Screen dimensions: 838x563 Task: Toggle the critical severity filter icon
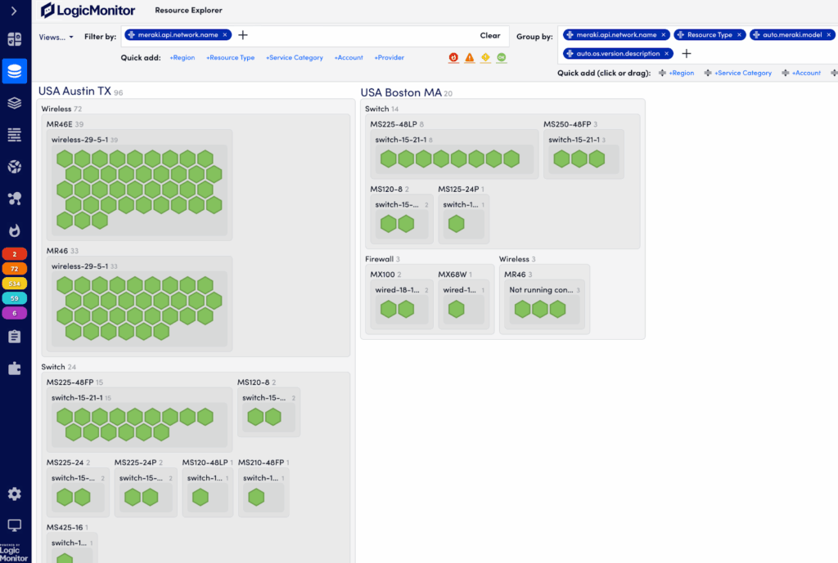(x=453, y=58)
